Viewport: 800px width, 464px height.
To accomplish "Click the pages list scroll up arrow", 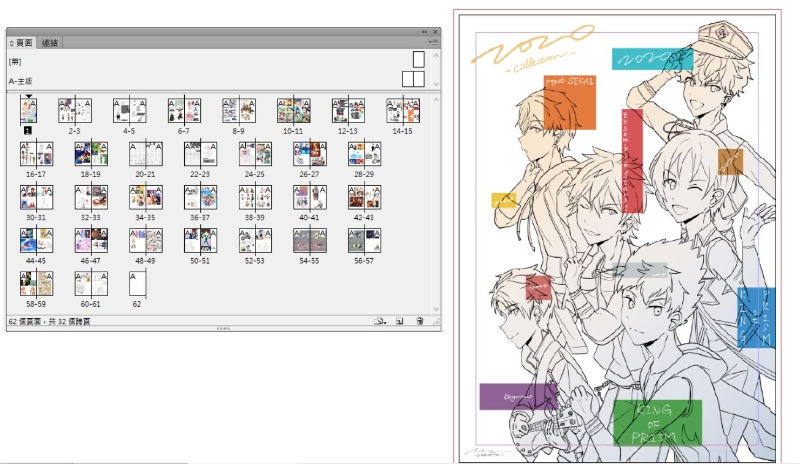I will tap(436, 99).
